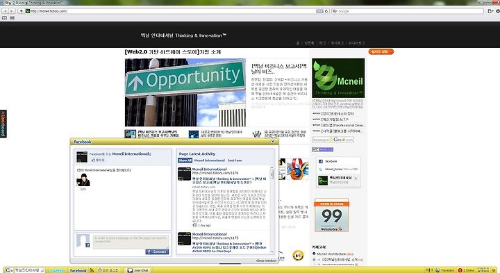Open the facebook button on bottom toolbar

click(78, 270)
